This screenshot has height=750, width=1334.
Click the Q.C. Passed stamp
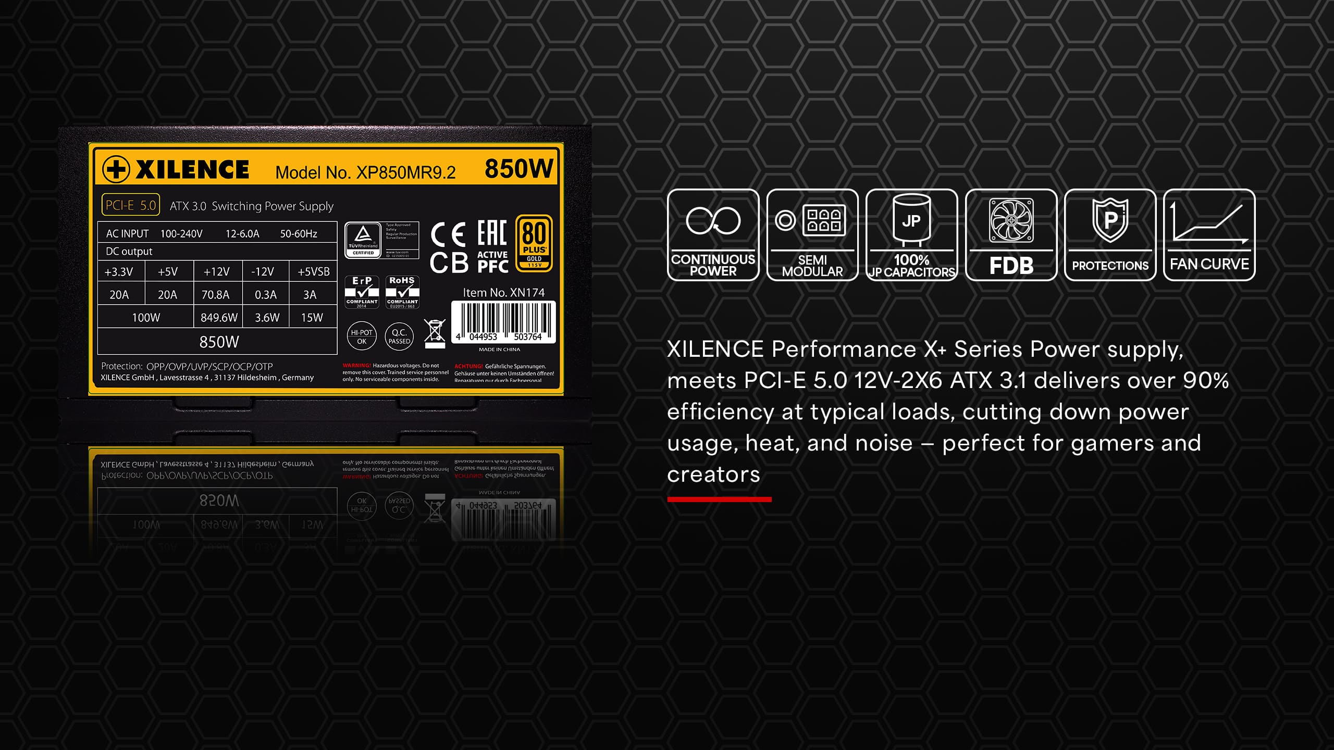click(x=399, y=336)
